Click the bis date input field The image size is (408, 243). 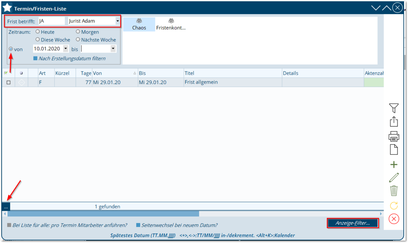coord(96,49)
